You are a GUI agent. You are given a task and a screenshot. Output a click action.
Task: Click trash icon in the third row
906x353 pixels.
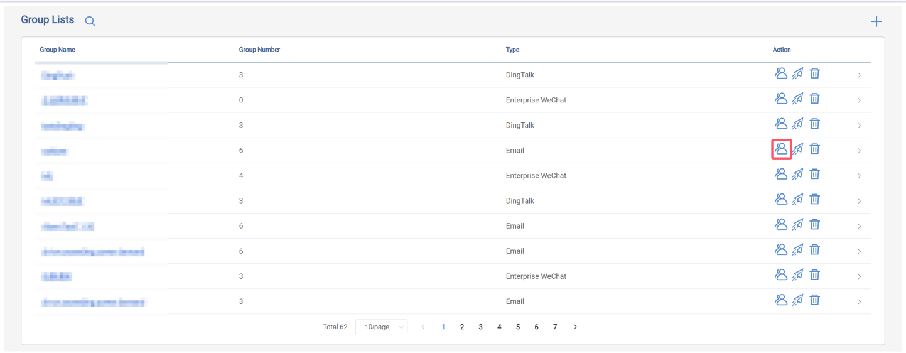(x=814, y=124)
